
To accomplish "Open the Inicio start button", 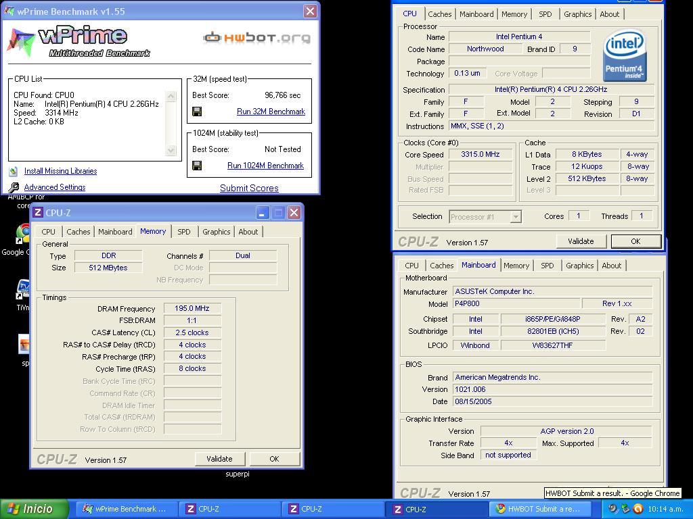I will pos(35,509).
